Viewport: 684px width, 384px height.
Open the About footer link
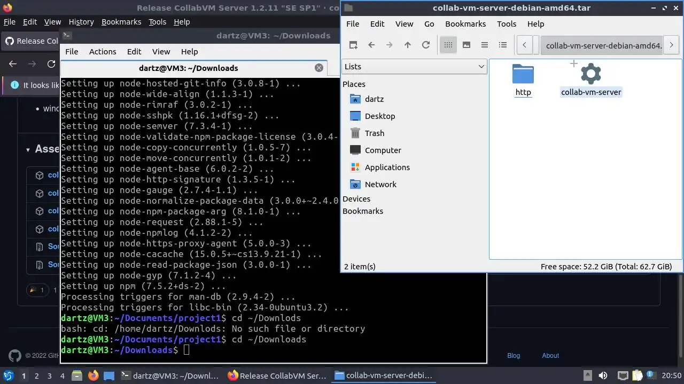pyautogui.click(x=550, y=356)
